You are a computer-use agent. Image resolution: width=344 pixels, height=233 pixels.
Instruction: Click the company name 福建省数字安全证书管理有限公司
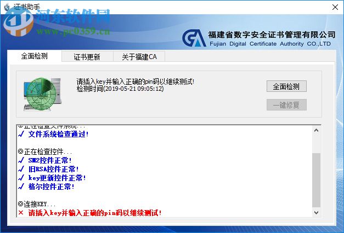272,34
